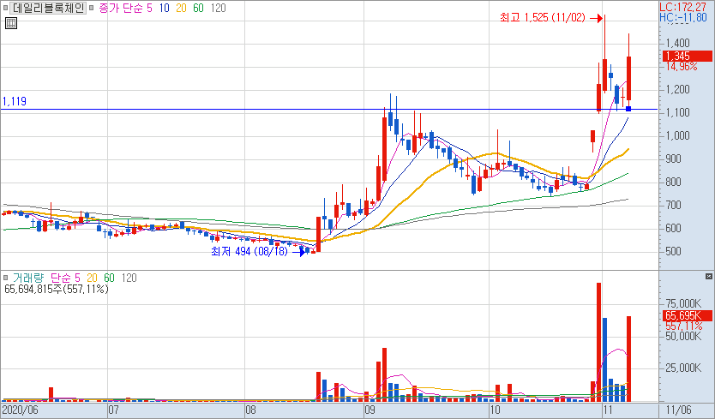This screenshot has width=715, height=419.
Task: Select the green 60-day price moving average label
Action: [198, 9]
